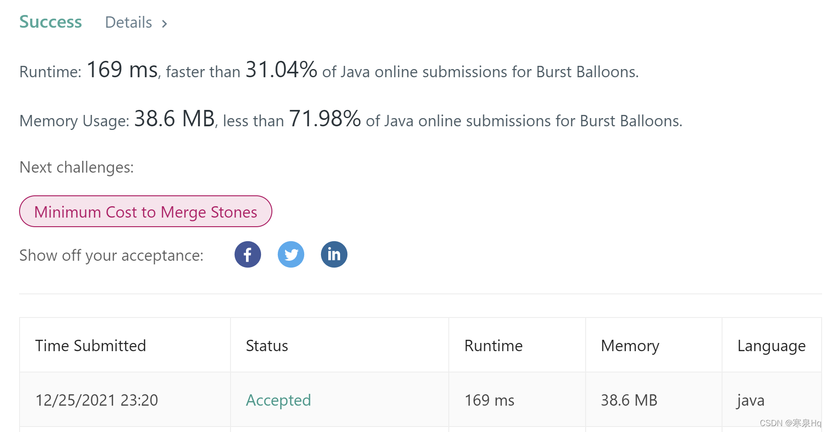The image size is (828, 432).
Task: Click the Next challenges label
Action: coord(76,168)
